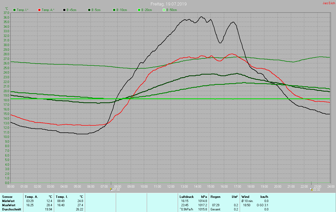Click the 'Temp. A.' column header in table

pos(31,197)
